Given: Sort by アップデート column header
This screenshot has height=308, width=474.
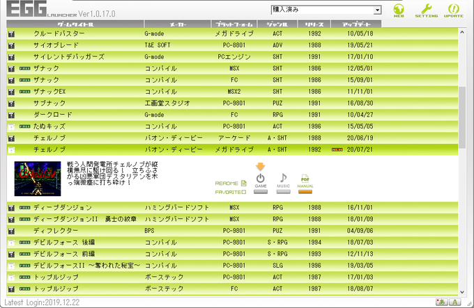Looking at the screenshot, I should pos(356,24).
